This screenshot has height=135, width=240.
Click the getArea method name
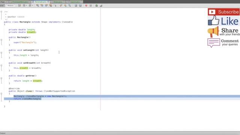click(30, 76)
